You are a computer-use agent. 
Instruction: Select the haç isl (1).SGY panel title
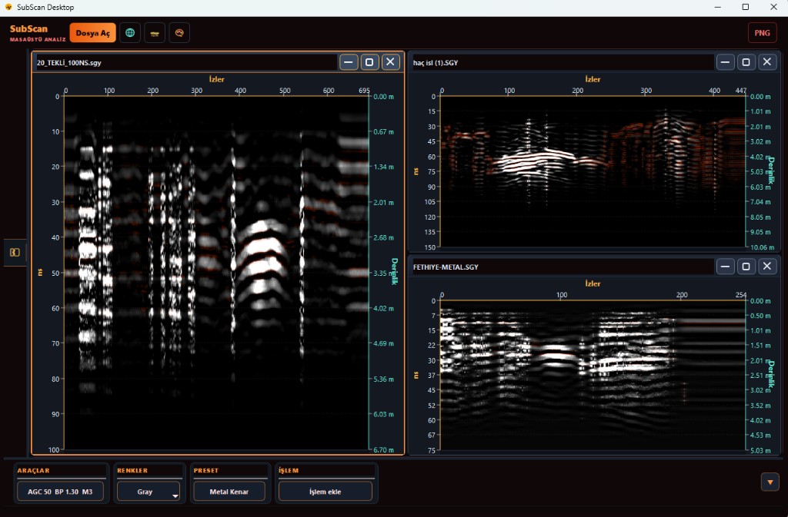pos(436,63)
